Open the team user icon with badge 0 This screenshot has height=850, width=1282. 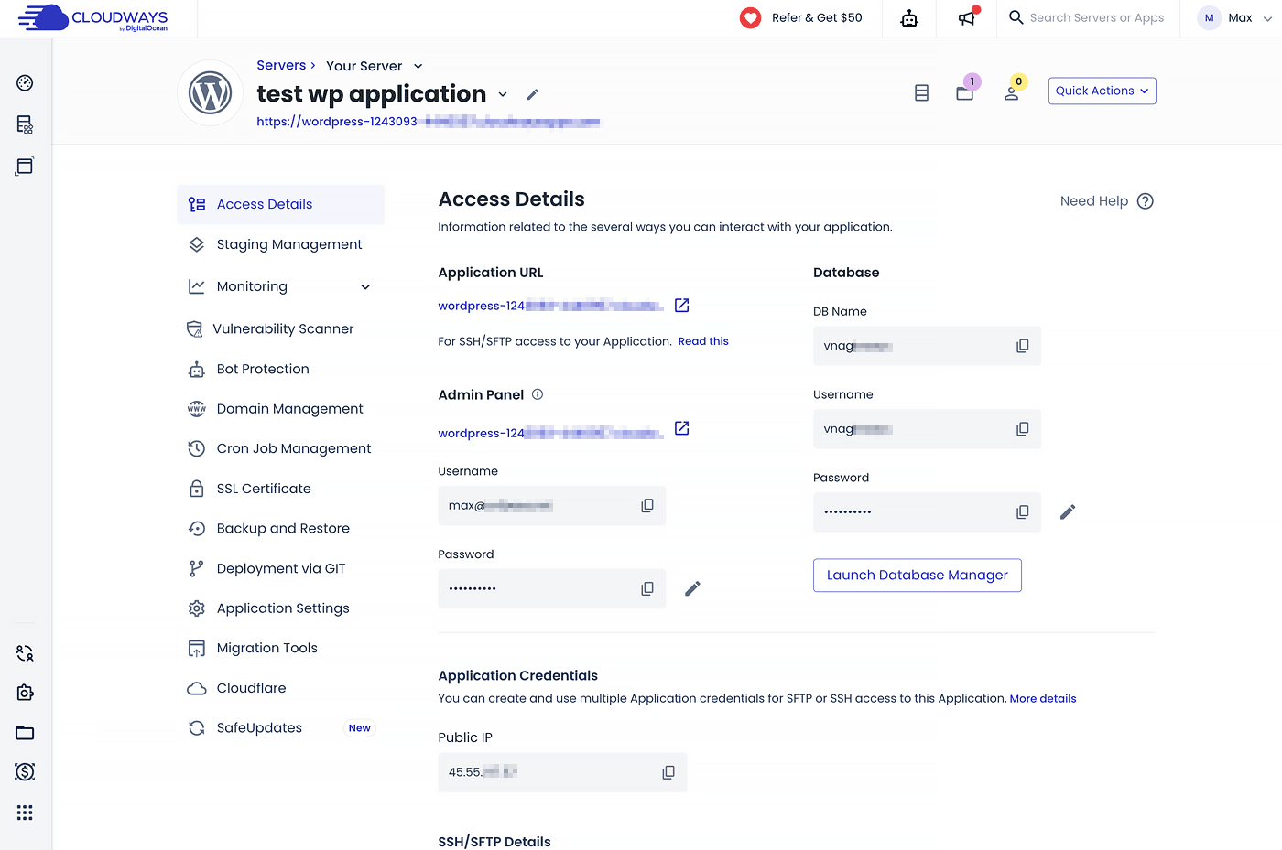click(x=1012, y=92)
